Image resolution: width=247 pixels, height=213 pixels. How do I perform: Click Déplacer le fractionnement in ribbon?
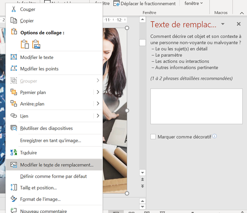pyautogui.click(x=145, y=3)
